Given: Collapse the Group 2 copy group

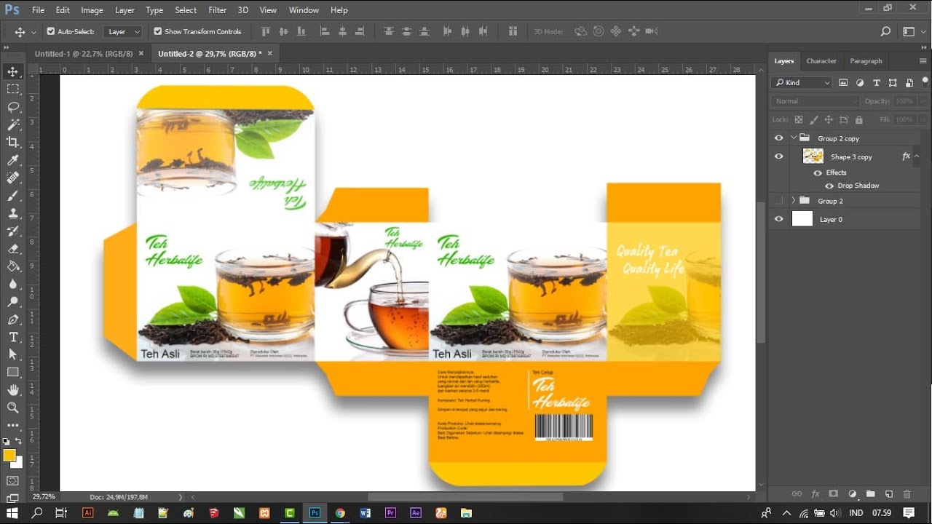Looking at the screenshot, I should click(794, 138).
